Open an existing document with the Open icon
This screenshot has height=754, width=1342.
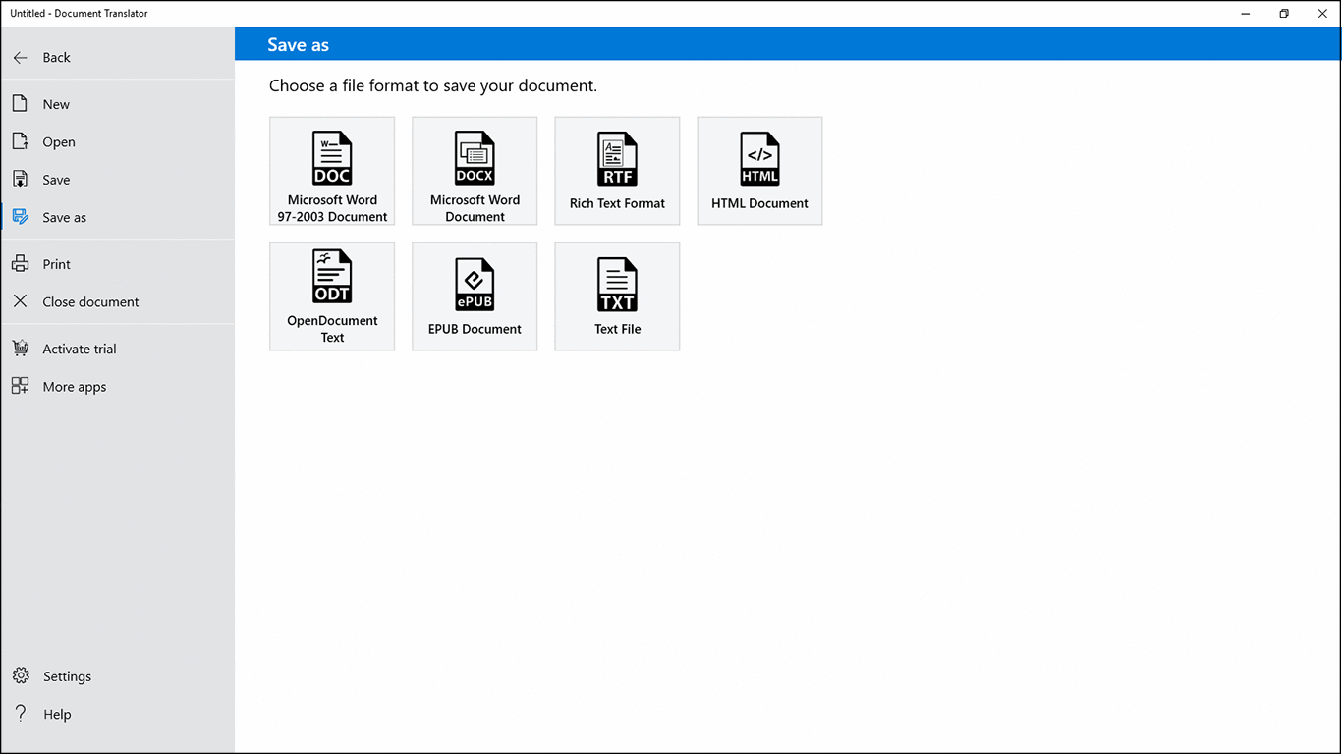21,141
